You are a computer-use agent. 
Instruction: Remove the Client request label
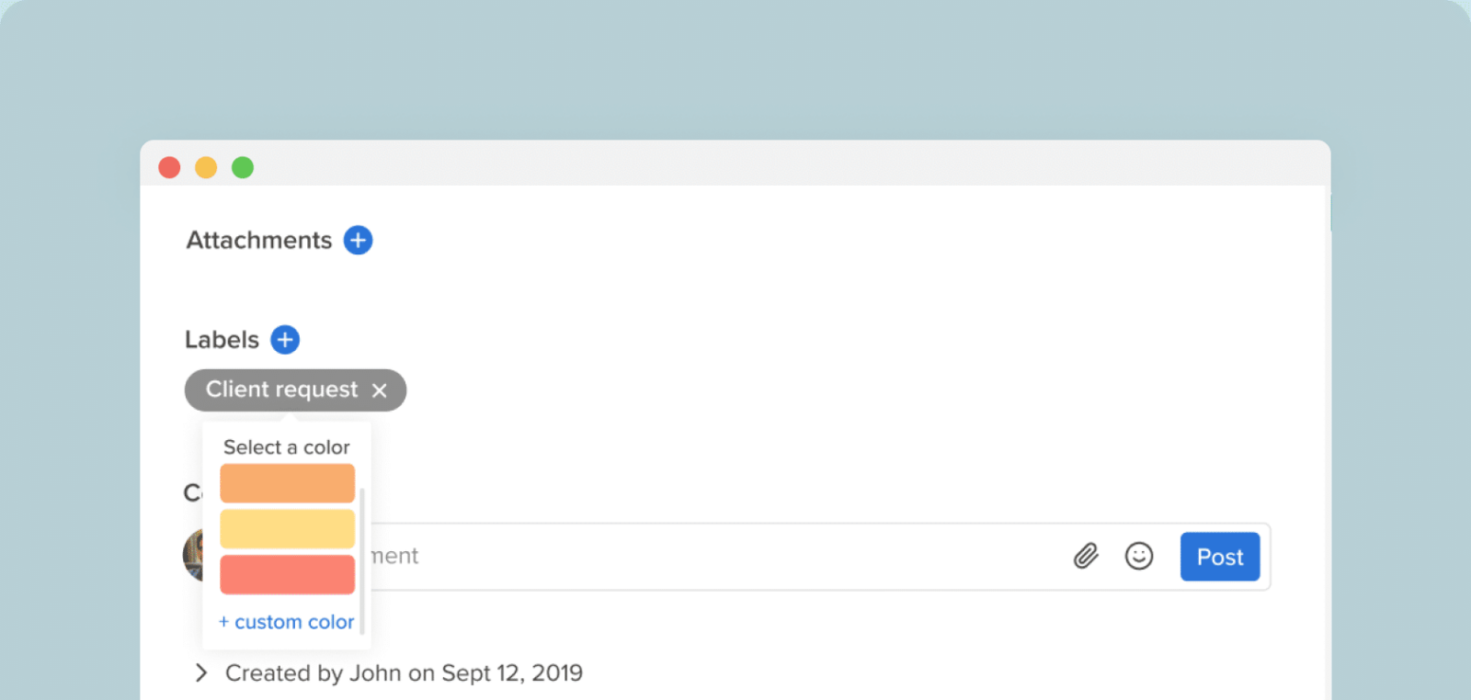(380, 390)
